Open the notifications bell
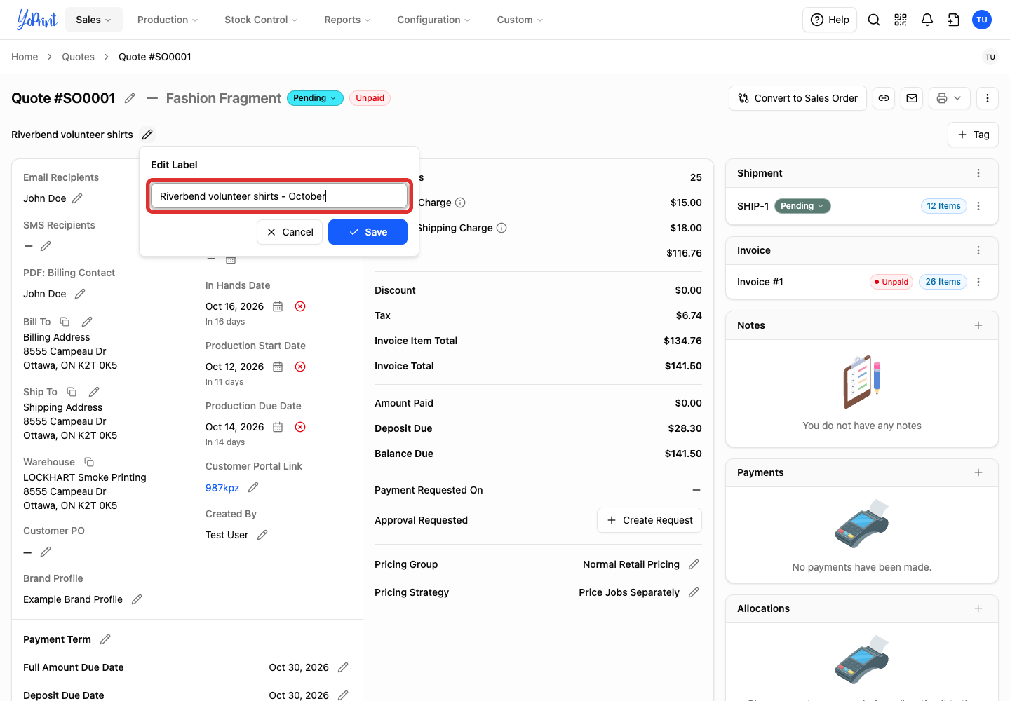 coord(927,20)
